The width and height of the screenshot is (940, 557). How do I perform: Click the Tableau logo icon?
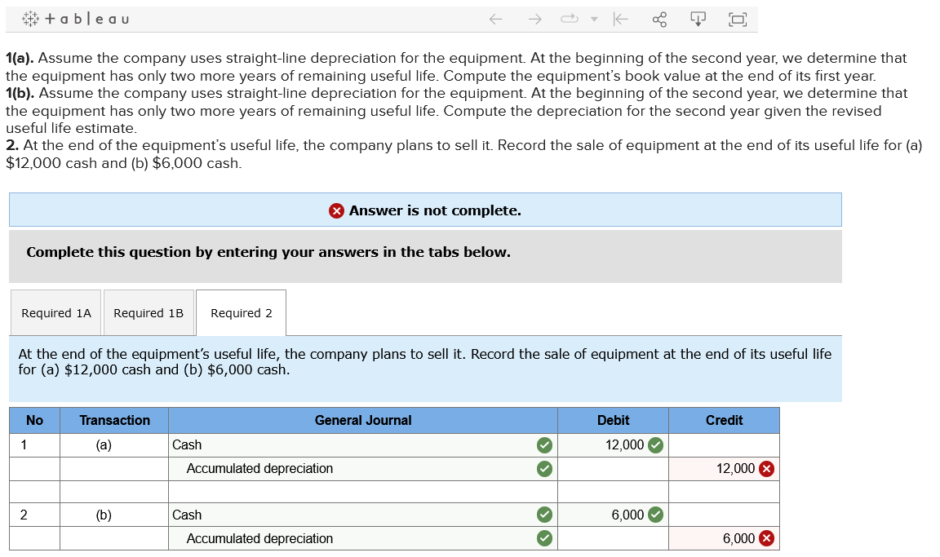click(29, 18)
